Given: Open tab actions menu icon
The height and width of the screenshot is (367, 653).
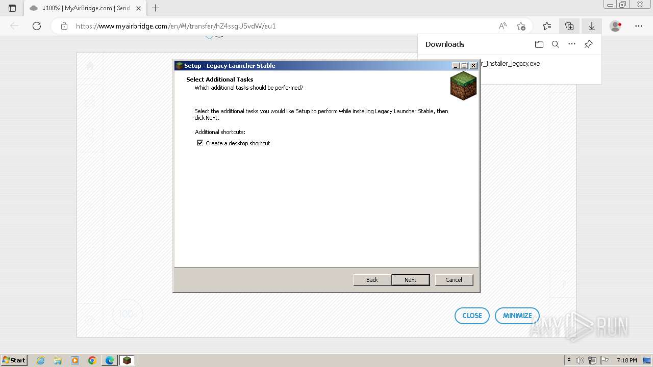Looking at the screenshot, I should pos(12,8).
